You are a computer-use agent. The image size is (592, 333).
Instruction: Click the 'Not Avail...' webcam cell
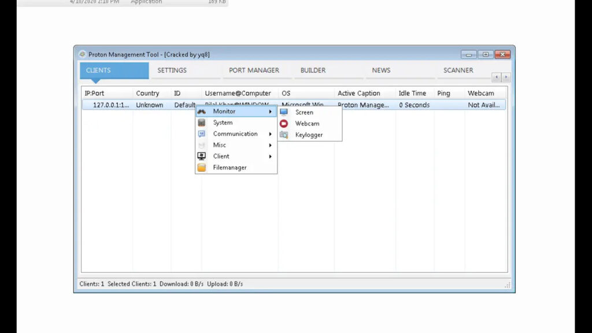click(x=484, y=105)
